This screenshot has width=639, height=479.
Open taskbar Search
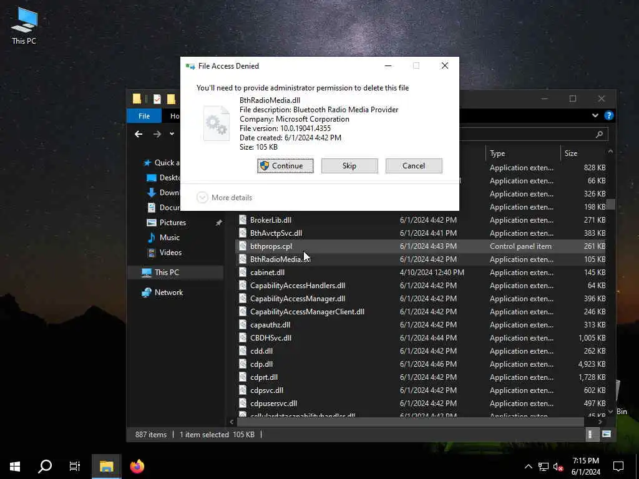pos(45,467)
